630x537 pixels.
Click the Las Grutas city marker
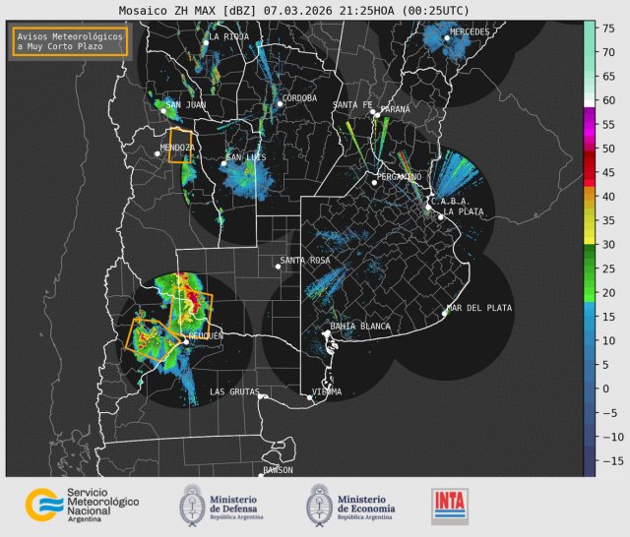[263, 393]
